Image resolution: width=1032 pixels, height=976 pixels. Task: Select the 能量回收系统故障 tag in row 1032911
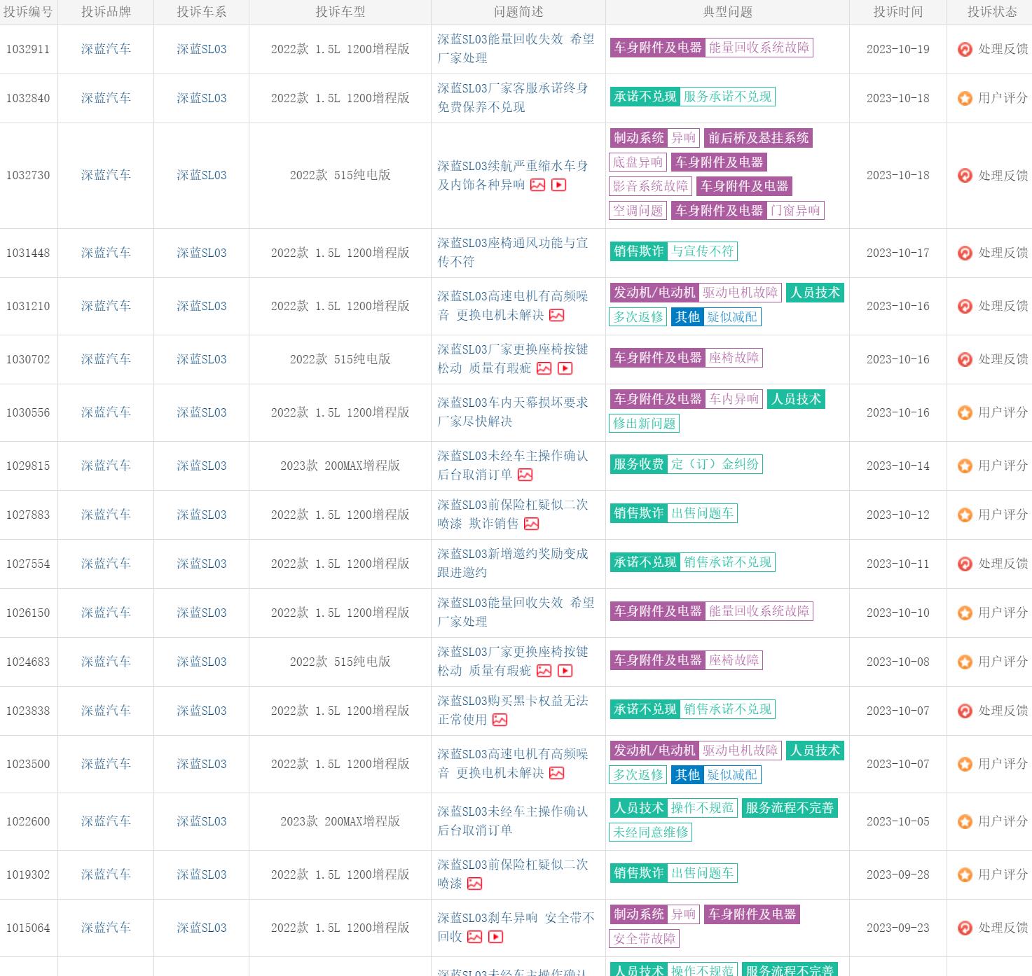coord(759,48)
